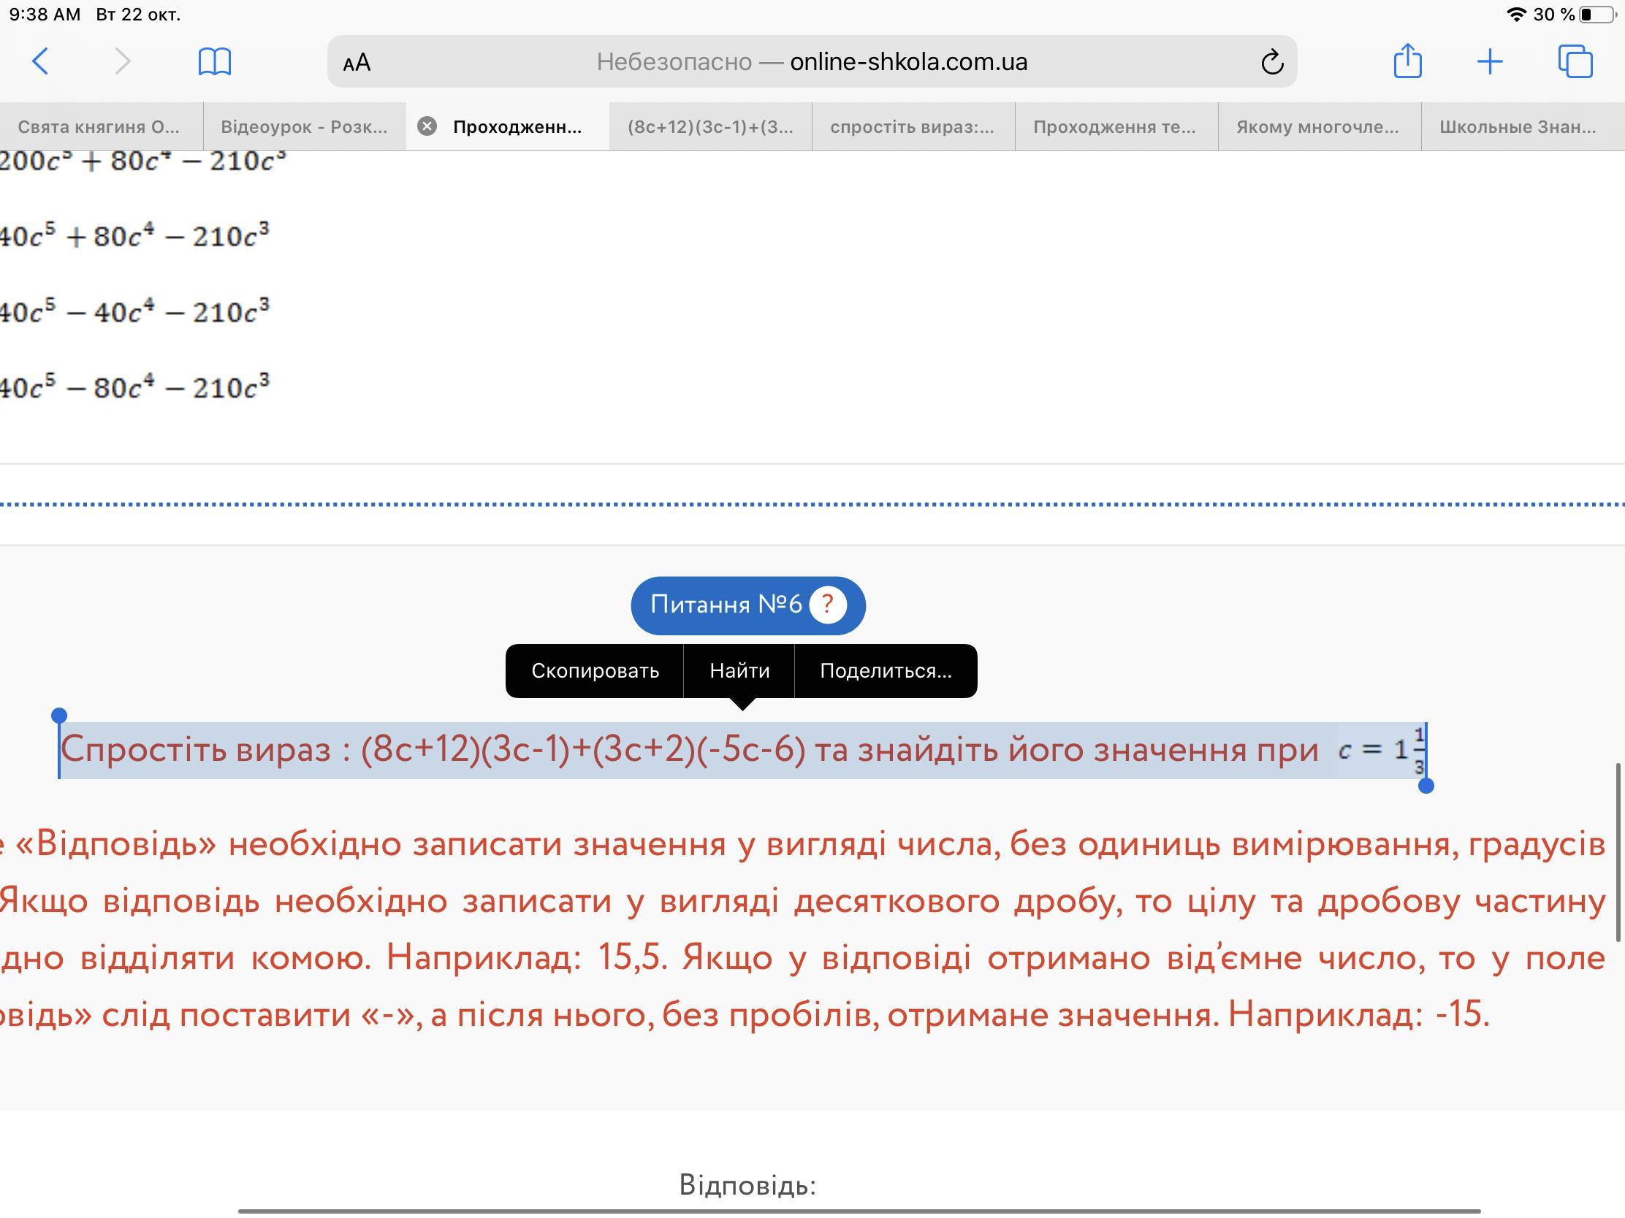Screen dimensions: 1625x1218
Task: Tap the reload page icon
Action: 1272,62
